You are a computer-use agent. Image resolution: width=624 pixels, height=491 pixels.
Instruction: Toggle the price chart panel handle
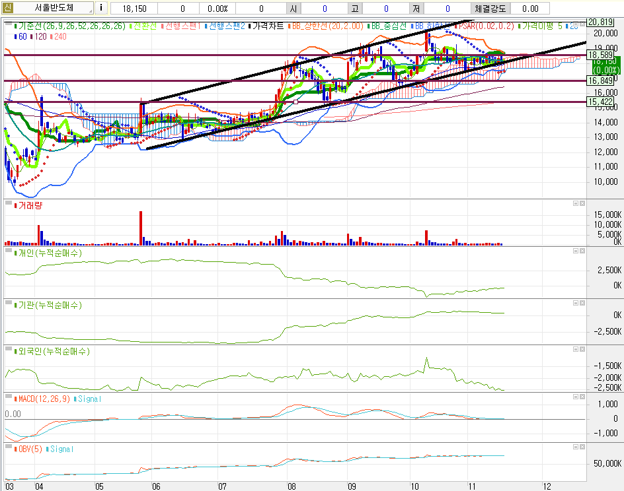point(9,24)
